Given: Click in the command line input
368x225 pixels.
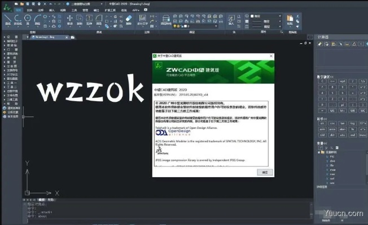Looking at the screenshot, I should (168, 220).
